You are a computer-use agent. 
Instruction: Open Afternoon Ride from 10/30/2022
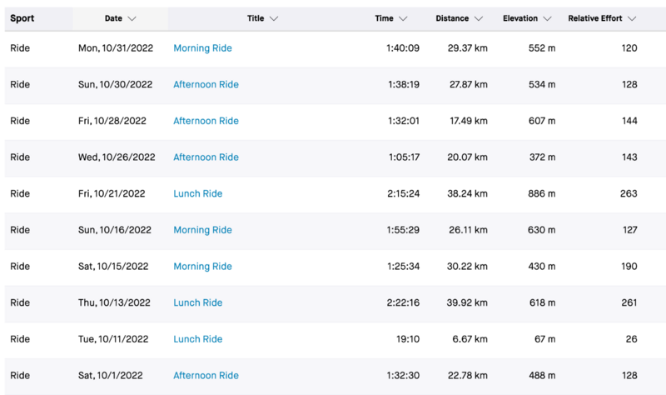point(206,84)
